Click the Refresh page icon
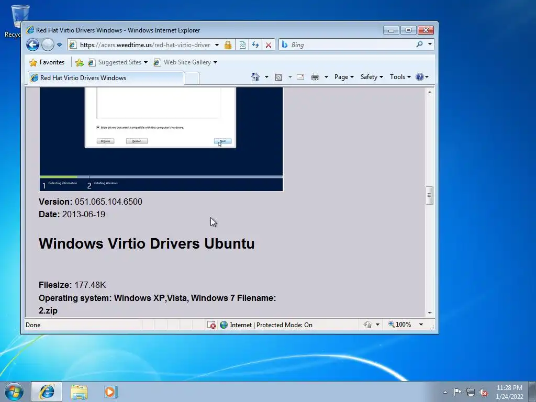The width and height of the screenshot is (536, 402). 255,45
